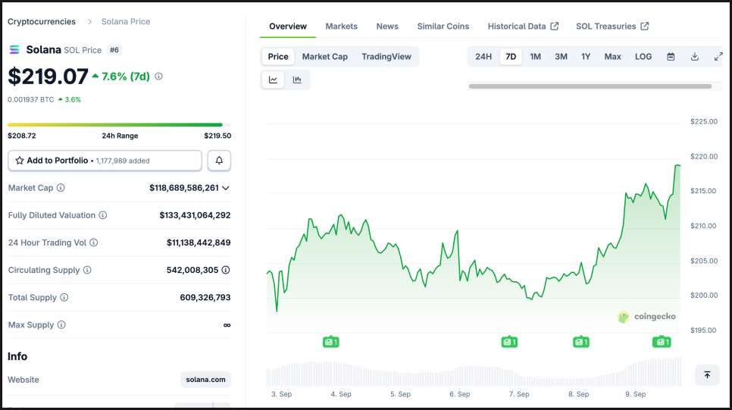Click Add to Portfolio button
732x410 pixels.
pos(105,161)
